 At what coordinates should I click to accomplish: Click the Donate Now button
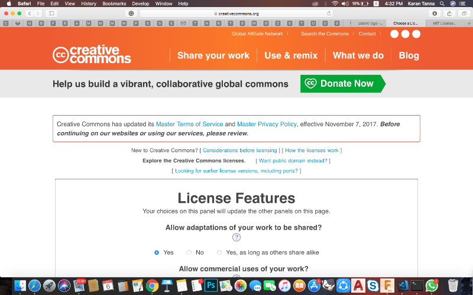343,83
